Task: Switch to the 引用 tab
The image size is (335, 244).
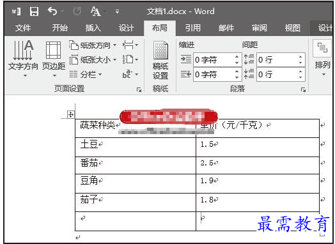Action: (193, 28)
